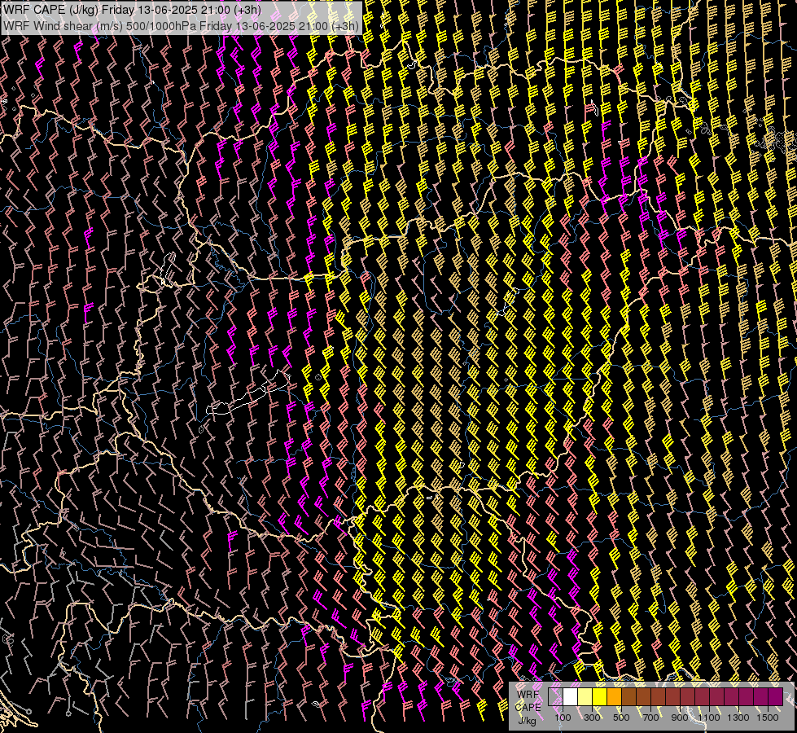797x733 pixels.
Task: Click the 700 legend tick label
Action: [x=650, y=718]
